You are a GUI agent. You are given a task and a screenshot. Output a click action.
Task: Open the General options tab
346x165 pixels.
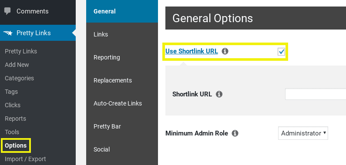click(x=122, y=11)
